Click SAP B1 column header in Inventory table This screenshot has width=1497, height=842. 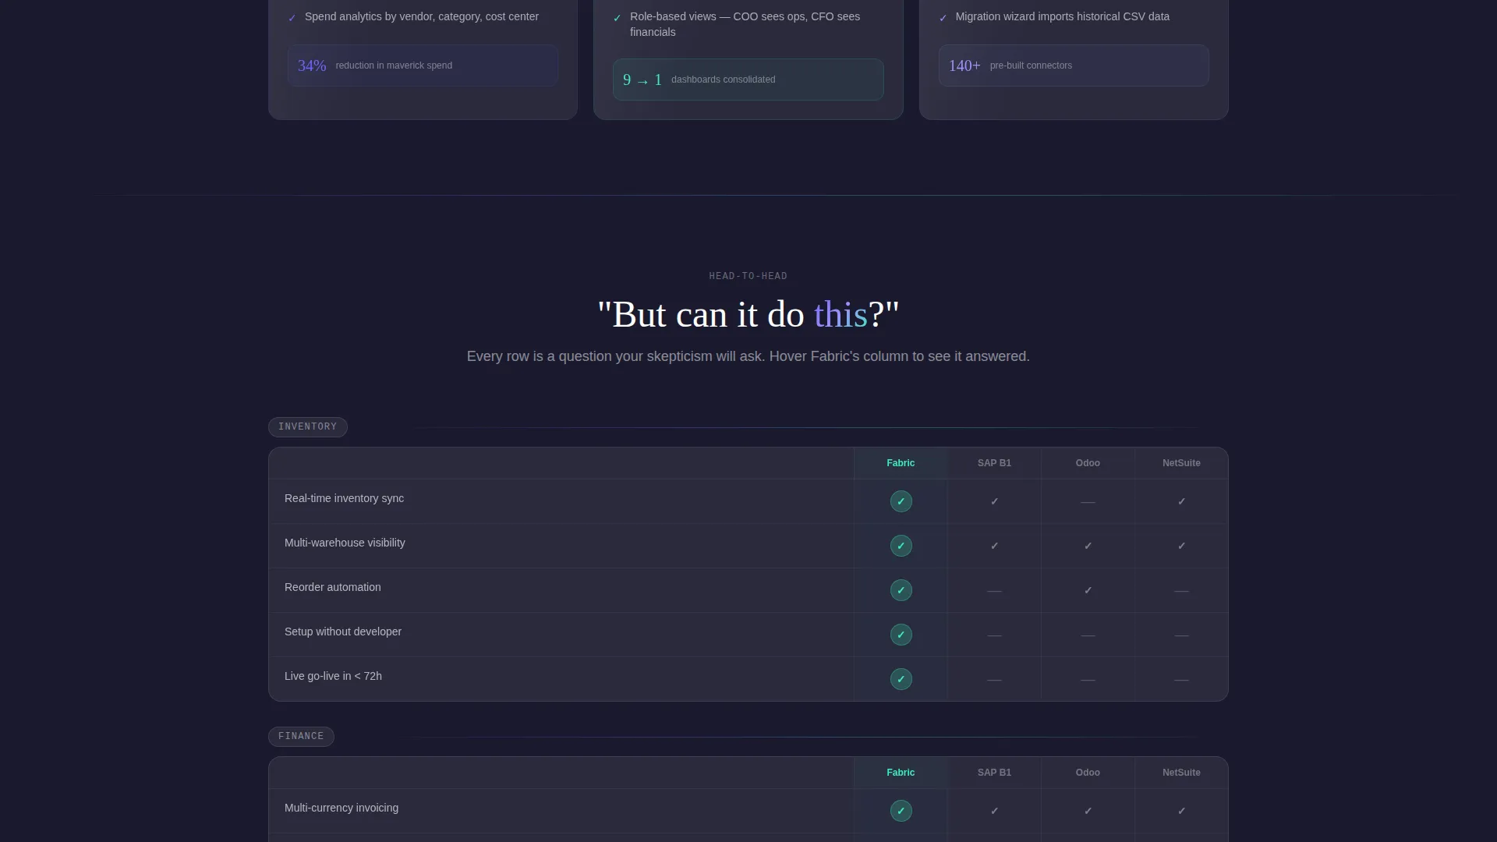pyautogui.click(x=994, y=463)
